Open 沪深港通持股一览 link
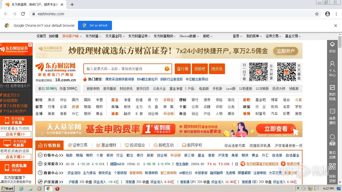342x192 pixels. tap(289, 146)
